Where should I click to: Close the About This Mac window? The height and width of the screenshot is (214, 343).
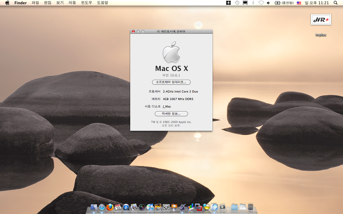click(133, 32)
